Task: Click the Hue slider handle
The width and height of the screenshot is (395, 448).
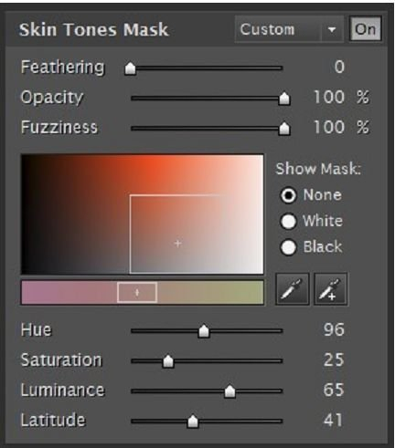Action: point(204,331)
